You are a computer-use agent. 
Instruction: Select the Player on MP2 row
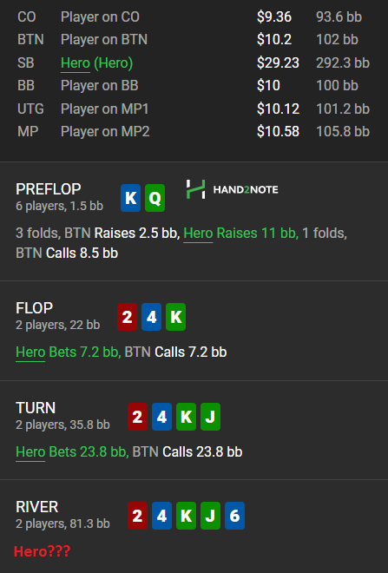(x=194, y=132)
